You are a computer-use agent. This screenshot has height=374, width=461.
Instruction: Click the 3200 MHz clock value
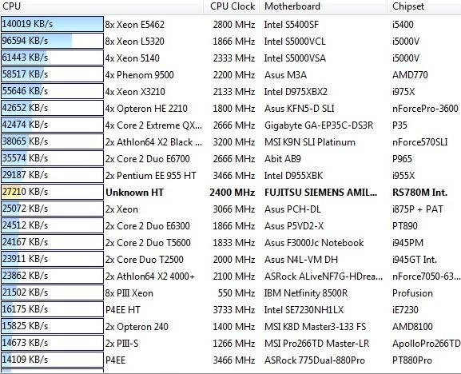(234, 141)
